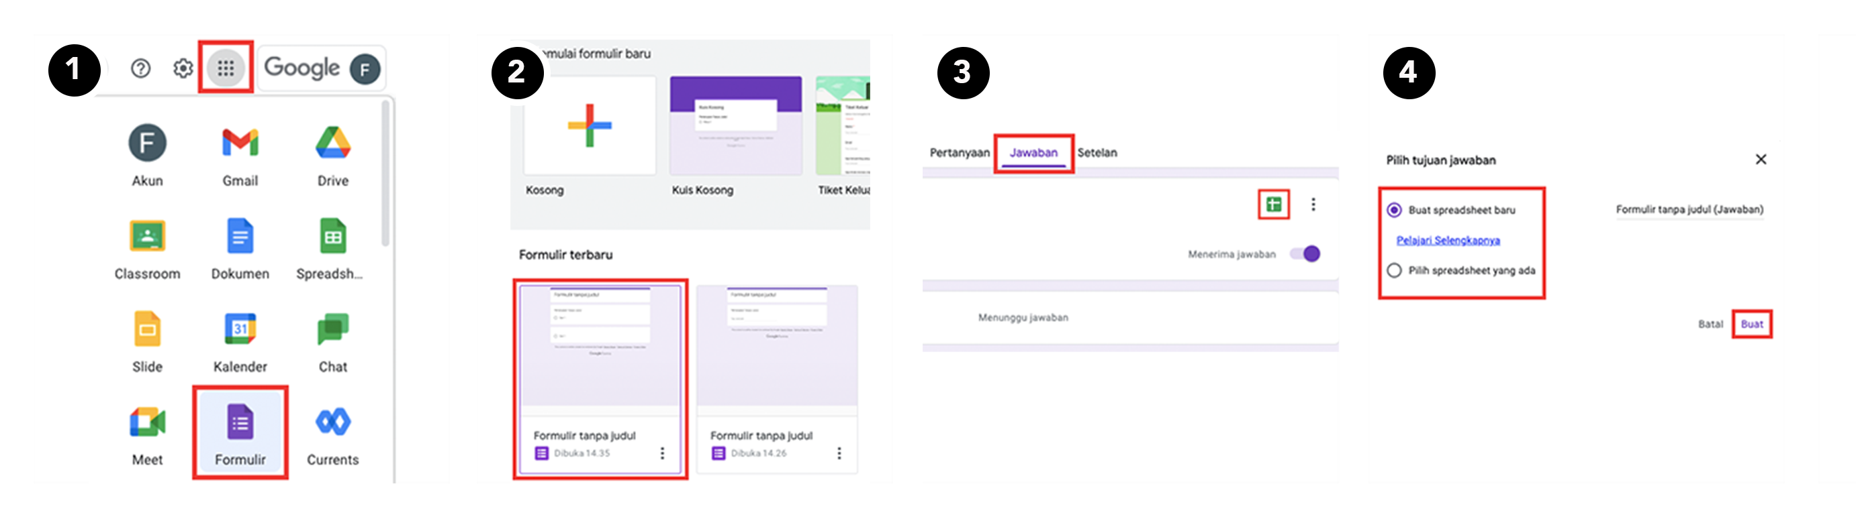Open Formulir app from apps menu

coord(240,432)
